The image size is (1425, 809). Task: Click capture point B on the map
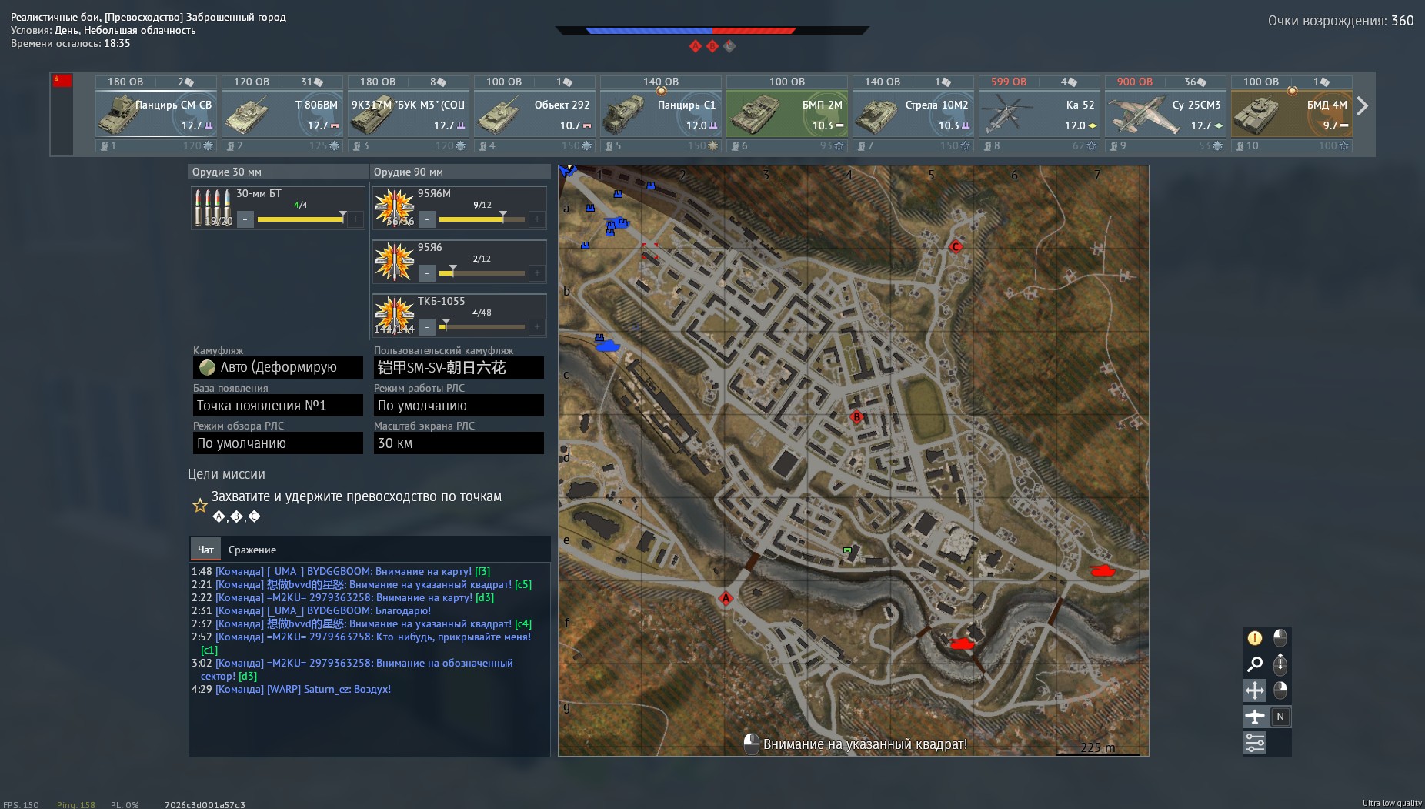(856, 417)
